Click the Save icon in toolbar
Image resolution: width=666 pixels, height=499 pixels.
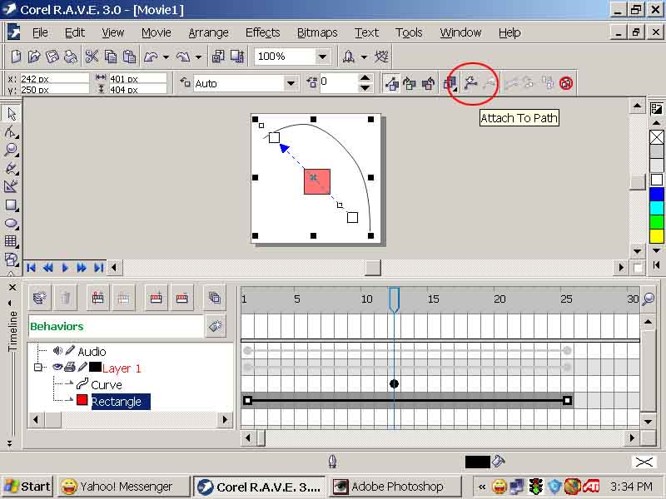click(52, 56)
